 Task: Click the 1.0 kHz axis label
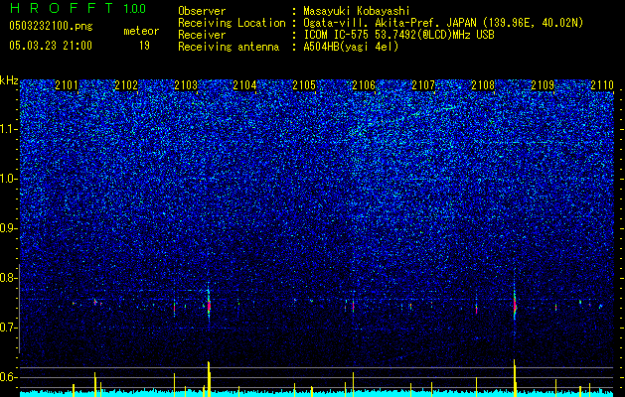(x=9, y=179)
